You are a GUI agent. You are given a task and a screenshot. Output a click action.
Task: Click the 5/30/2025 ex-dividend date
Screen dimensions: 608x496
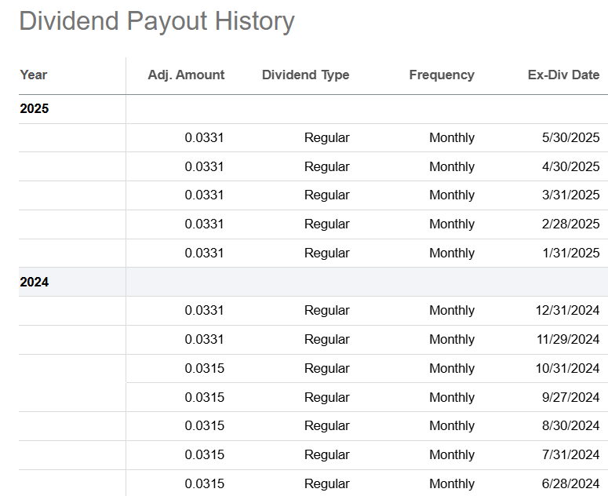click(x=570, y=138)
